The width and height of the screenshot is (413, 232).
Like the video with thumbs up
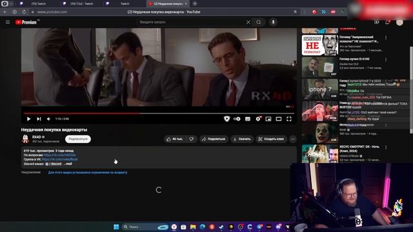pyautogui.click(x=174, y=139)
